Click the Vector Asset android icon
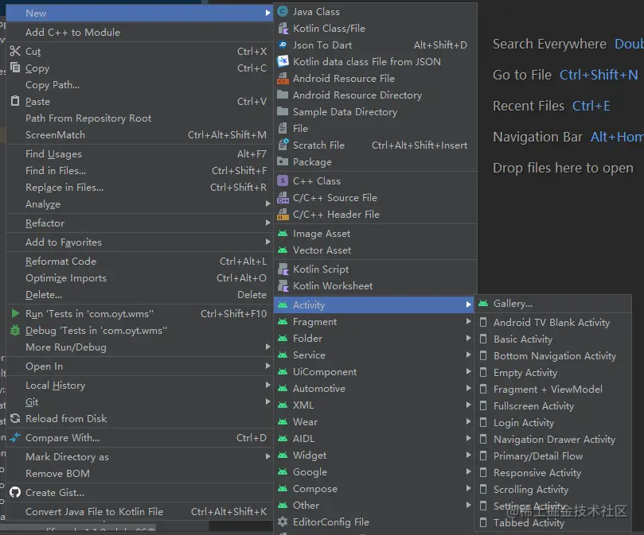Viewport: 644px width, 535px height. point(283,250)
